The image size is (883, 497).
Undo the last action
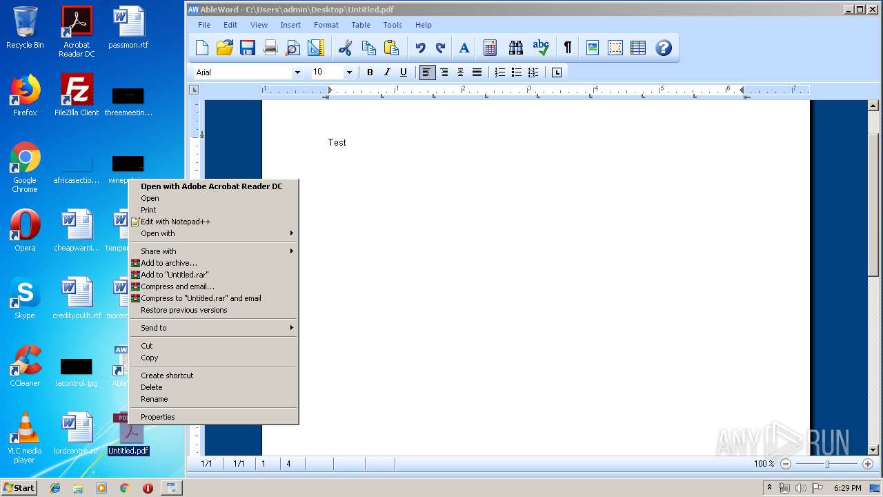pyautogui.click(x=420, y=48)
